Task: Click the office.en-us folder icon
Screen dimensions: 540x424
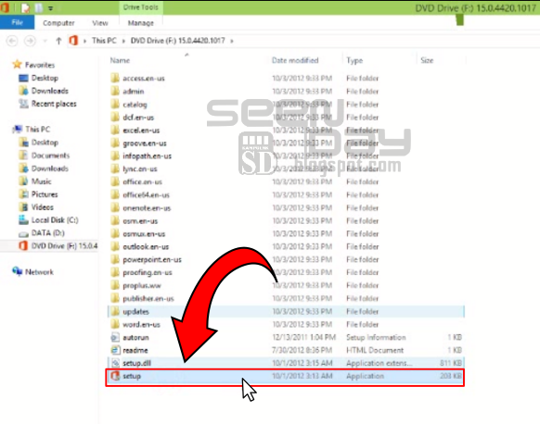Action: (x=115, y=181)
